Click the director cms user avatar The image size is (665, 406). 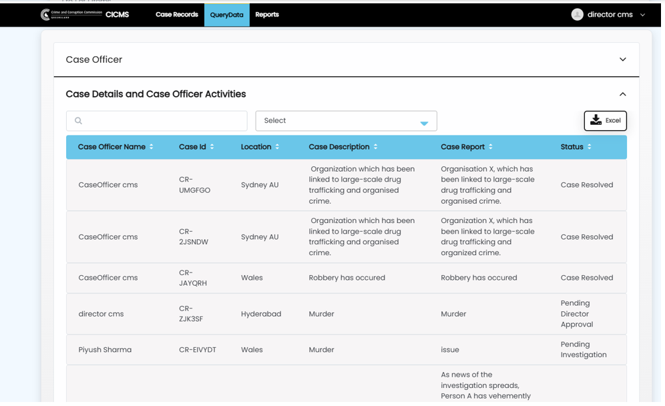pos(577,15)
